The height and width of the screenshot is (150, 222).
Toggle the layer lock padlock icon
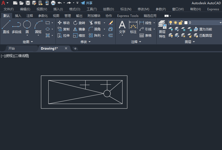pyautogui.click(x=180, y=23)
